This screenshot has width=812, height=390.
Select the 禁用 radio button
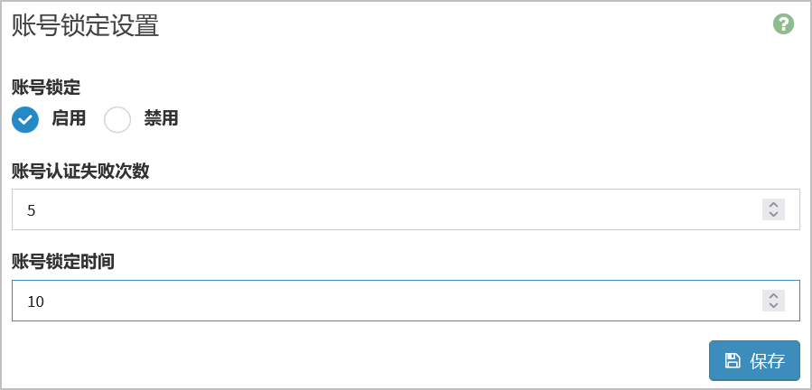[117, 120]
